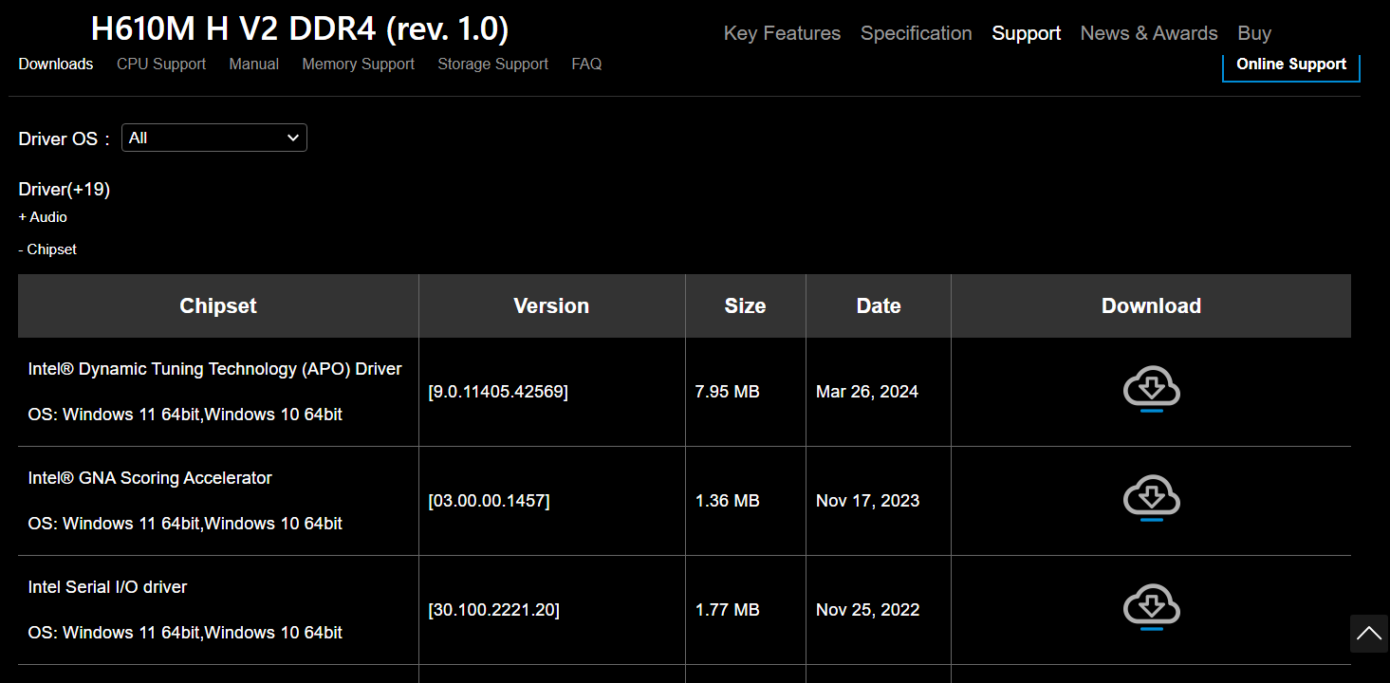Download the Intel Serial I/O driver
Screen dimensions: 1390x683
click(x=1151, y=609)
